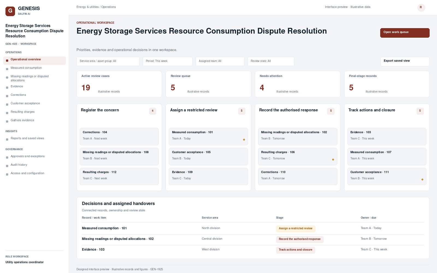Open the Review state filter
The height and width of the screenshot is (273, 437).
(271, 61)
